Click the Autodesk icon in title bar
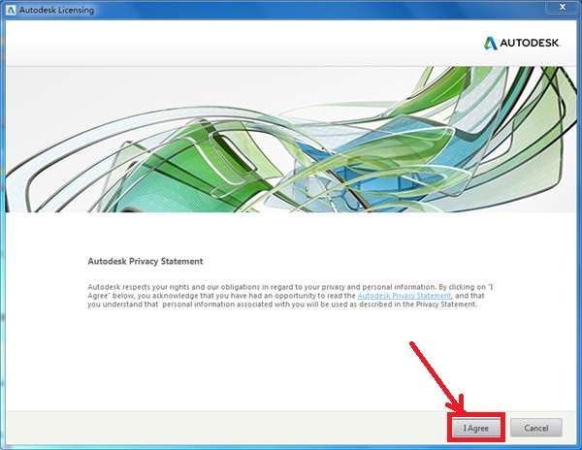This screenshot has height=450, width=582. [x=11, y=10]
